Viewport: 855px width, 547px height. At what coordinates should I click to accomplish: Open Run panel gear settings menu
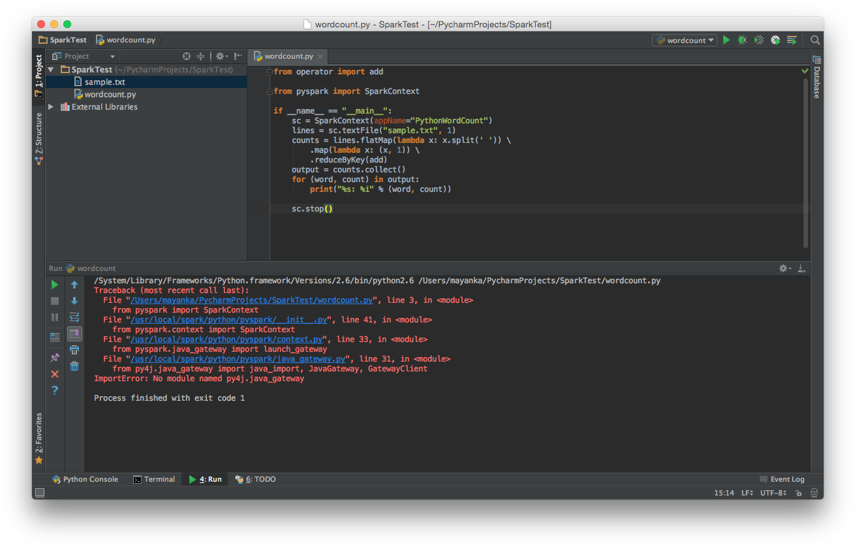pos(785,268)
